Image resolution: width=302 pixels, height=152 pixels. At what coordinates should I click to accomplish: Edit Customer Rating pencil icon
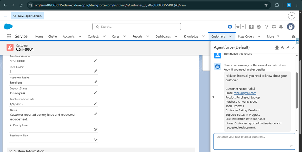96,82
